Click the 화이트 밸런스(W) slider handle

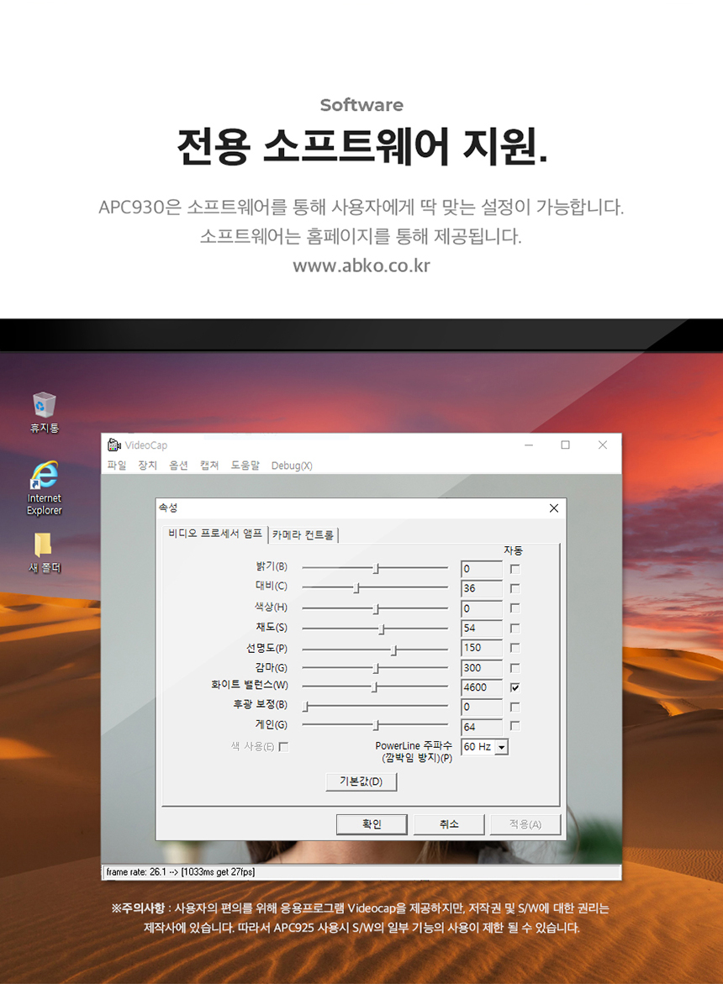click(x=374, y=687)
